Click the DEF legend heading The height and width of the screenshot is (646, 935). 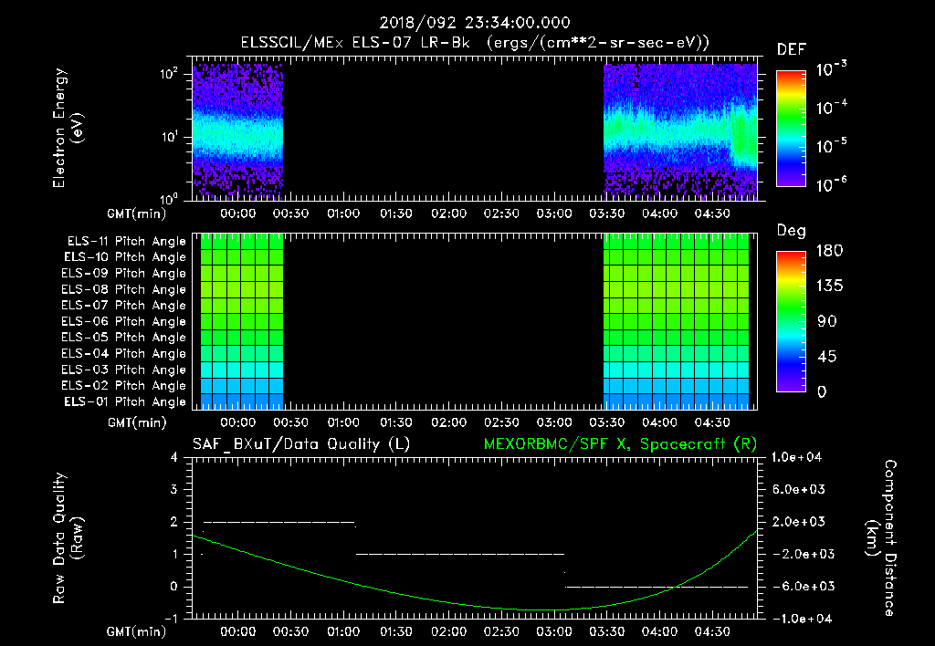(792, 50)
